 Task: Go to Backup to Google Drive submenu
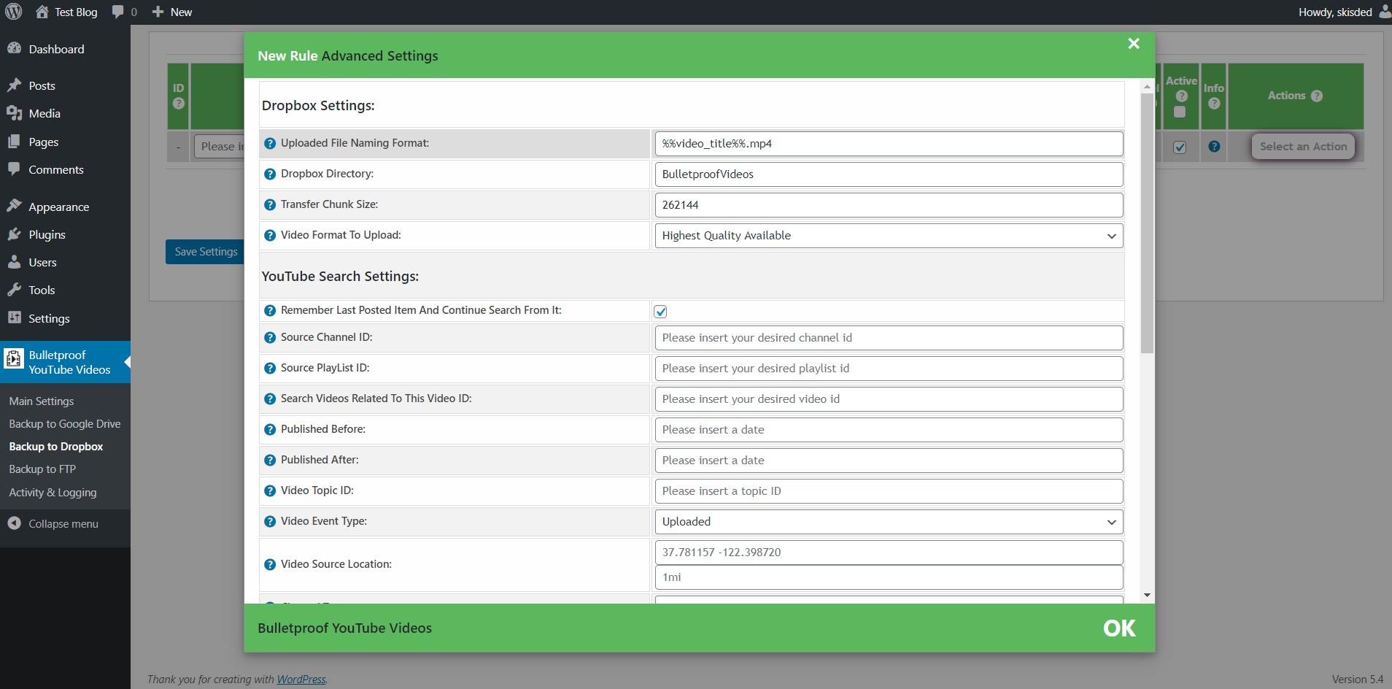tap(65, 423)
